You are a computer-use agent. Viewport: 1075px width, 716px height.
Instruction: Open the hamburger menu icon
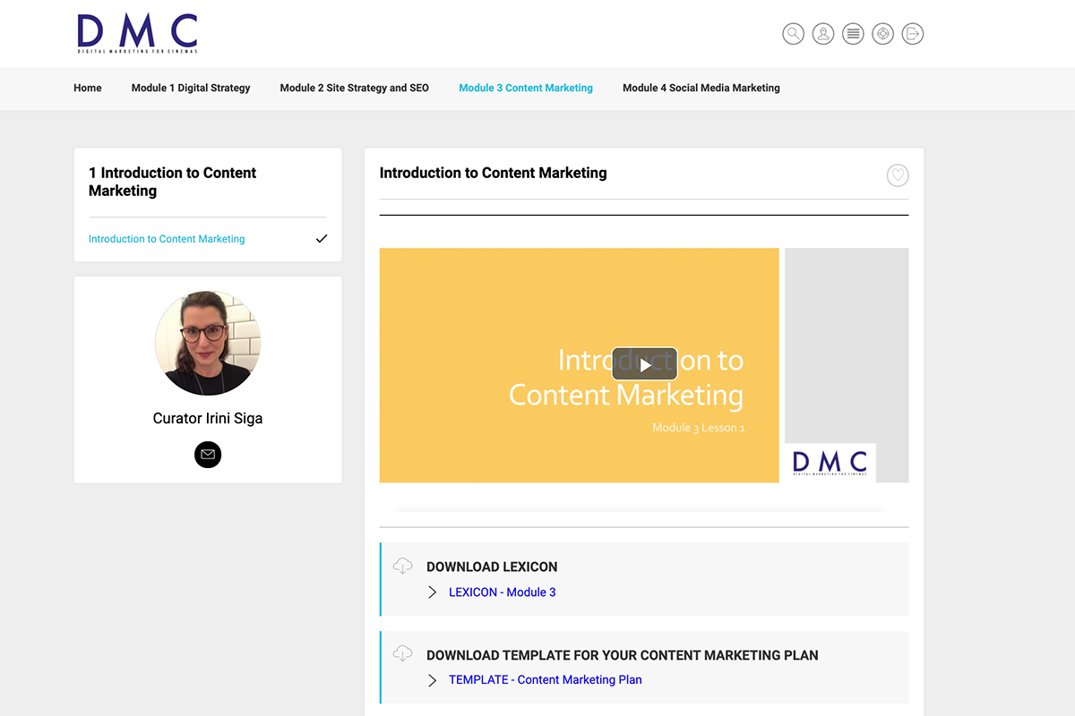(x=853, y=33)
